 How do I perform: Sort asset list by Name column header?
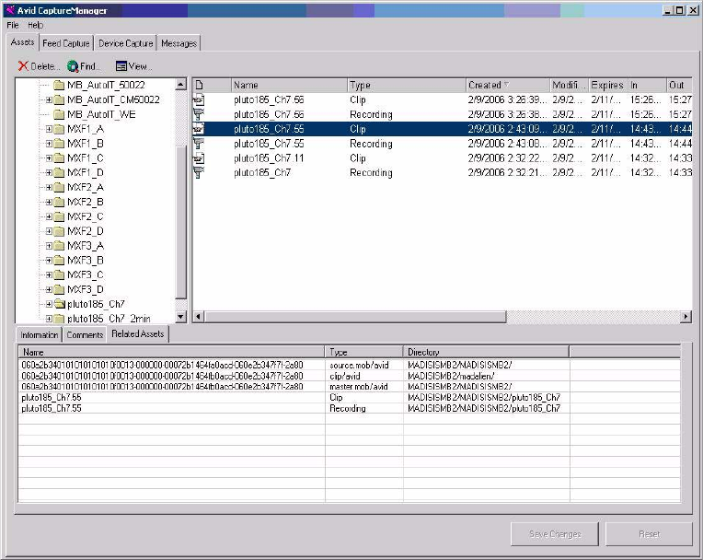click(290, 85)
